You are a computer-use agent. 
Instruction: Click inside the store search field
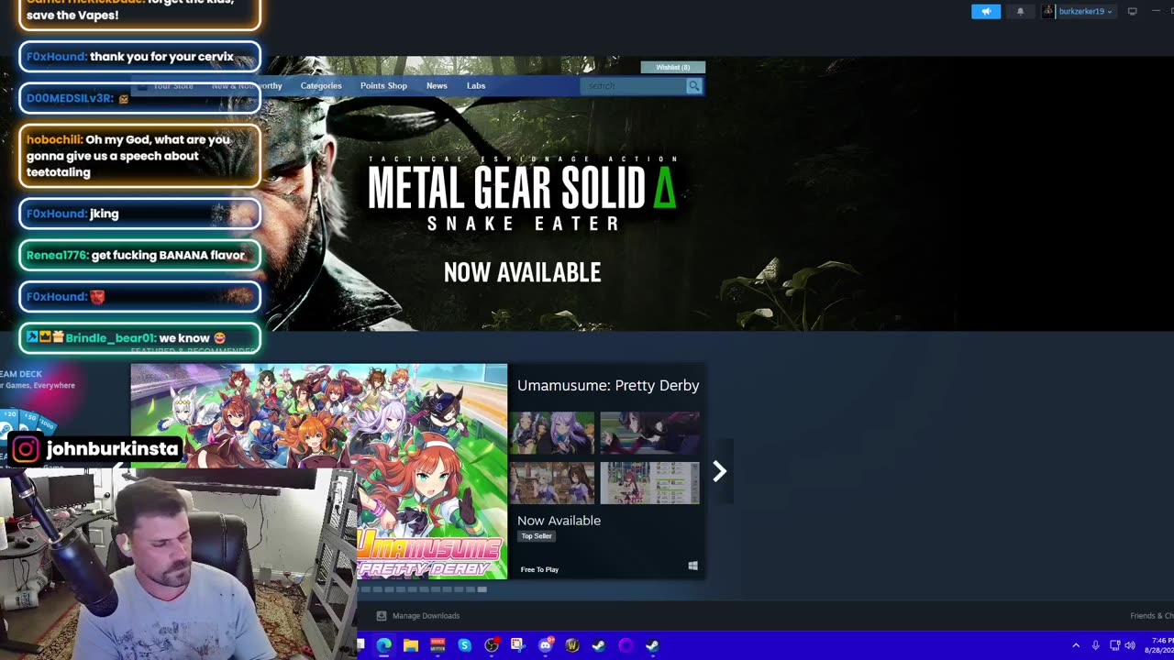[633, 86]
